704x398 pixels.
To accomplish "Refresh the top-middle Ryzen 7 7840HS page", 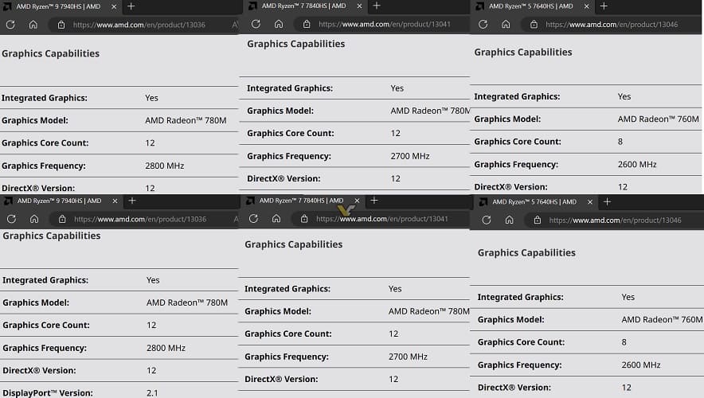I will click(256, 24).
